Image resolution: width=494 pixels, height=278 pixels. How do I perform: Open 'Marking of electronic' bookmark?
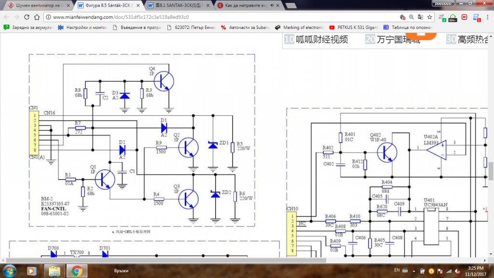coord(299,28)
